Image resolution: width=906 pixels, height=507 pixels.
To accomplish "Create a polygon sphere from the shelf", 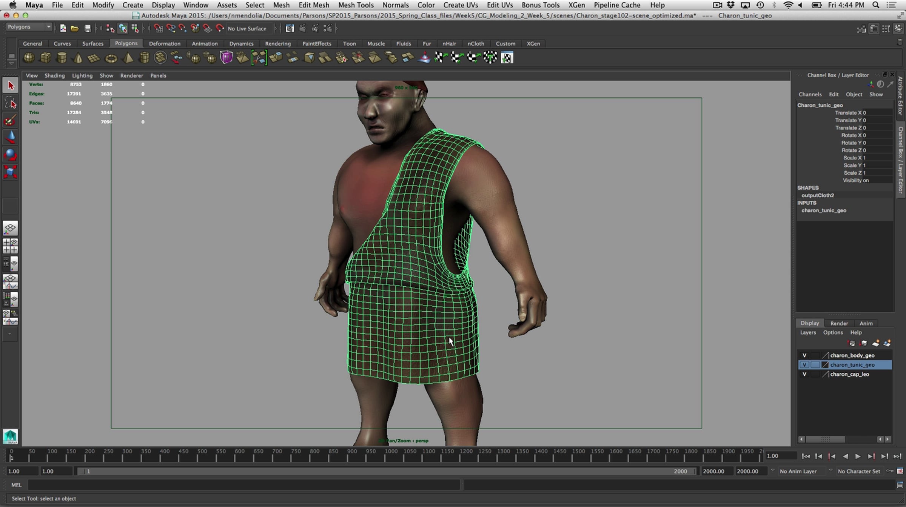I will coord(29,58).
